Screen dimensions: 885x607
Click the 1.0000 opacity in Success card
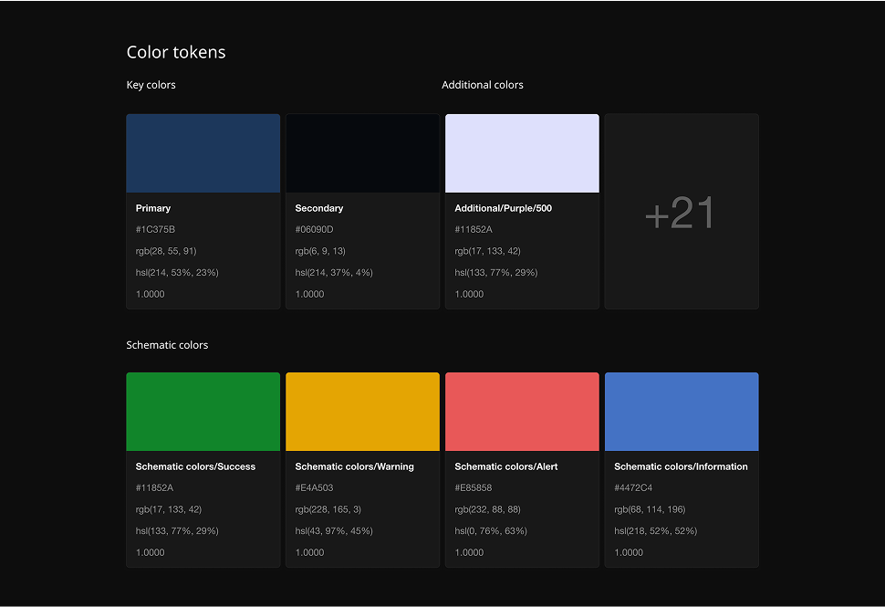click(x=151, y=553)
